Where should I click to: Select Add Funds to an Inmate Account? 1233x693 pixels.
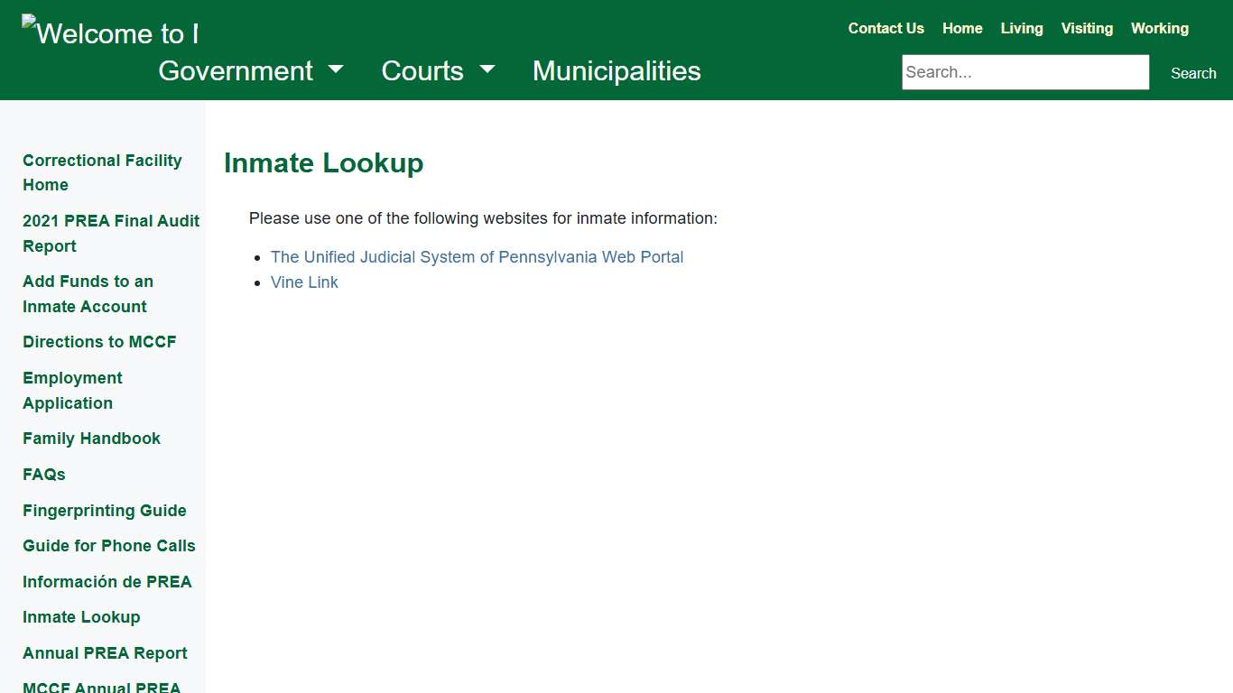coord(88,293)
